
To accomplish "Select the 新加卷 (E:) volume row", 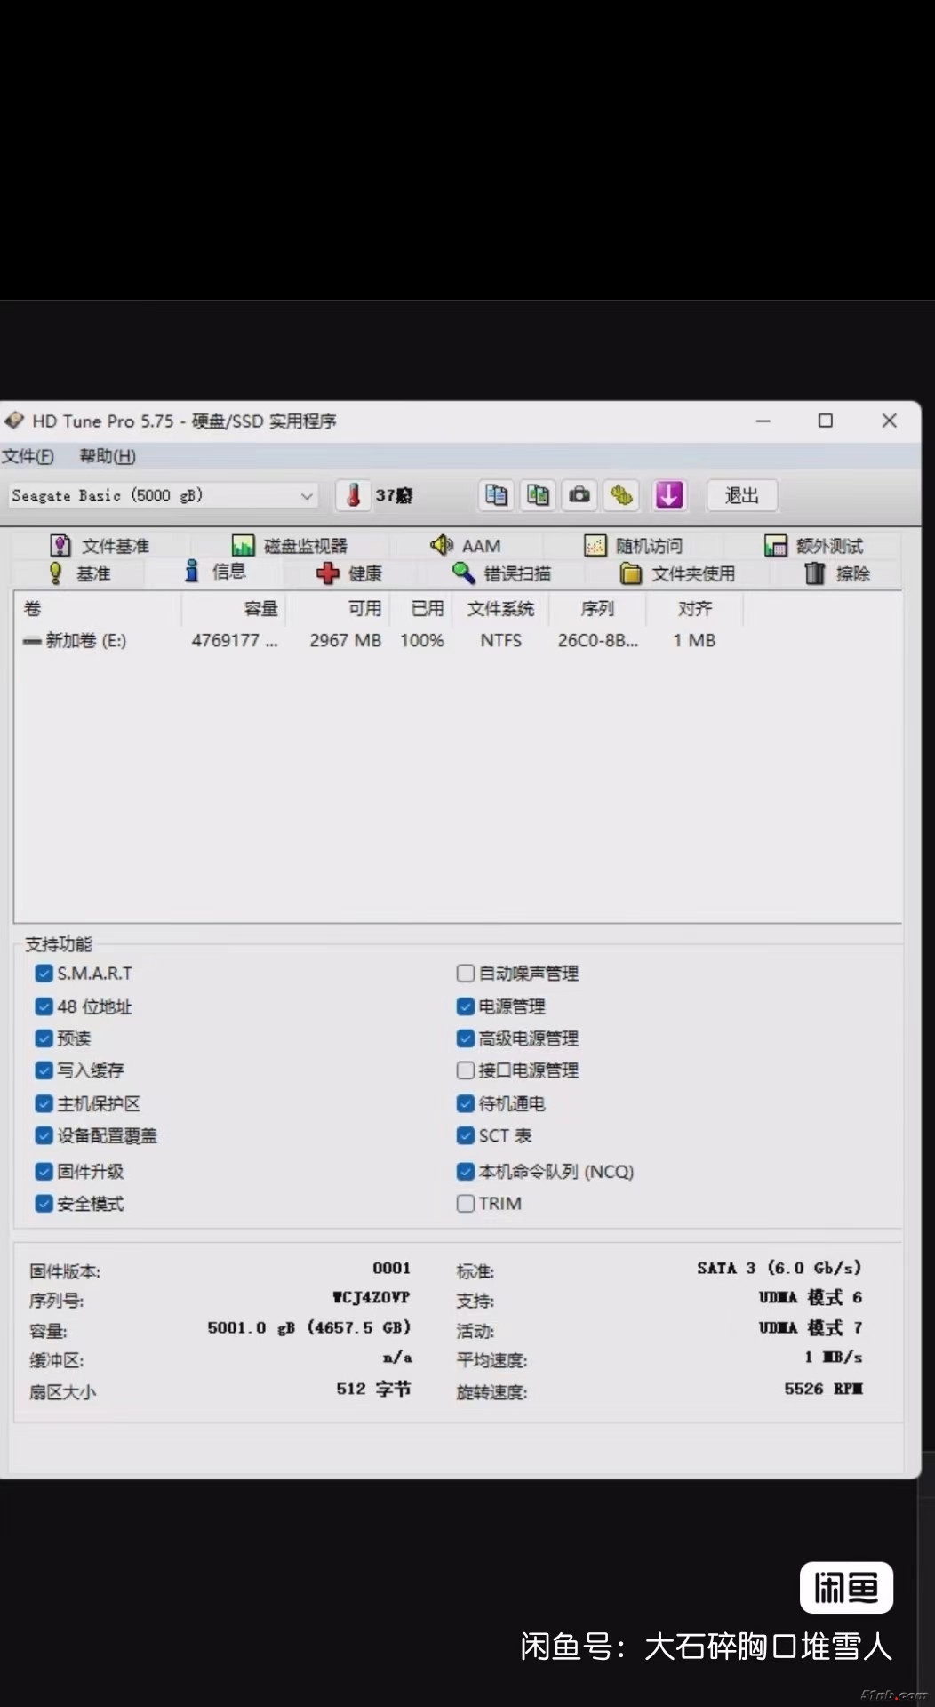I will (x=86, y=641).
